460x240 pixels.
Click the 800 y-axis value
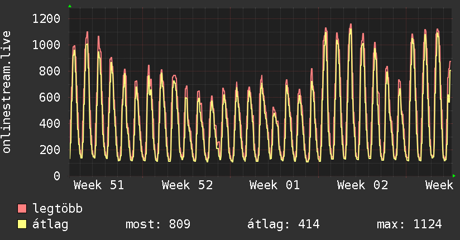click(x=49, y=71)
